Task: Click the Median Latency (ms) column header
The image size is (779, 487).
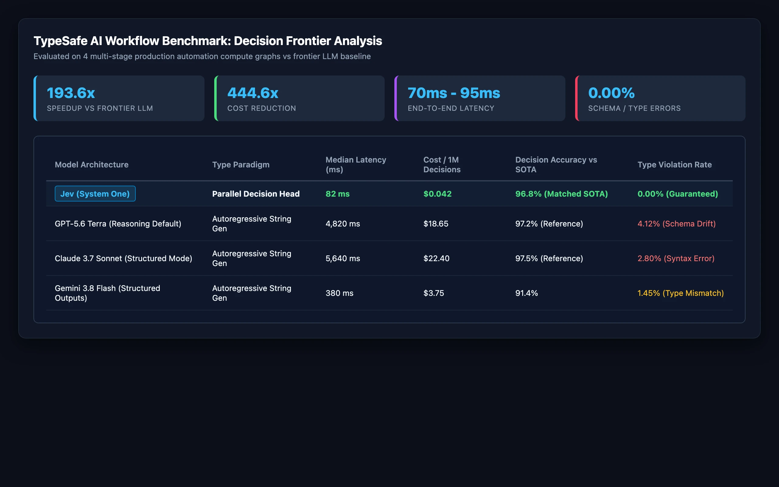Action: (x=356, y=165)
